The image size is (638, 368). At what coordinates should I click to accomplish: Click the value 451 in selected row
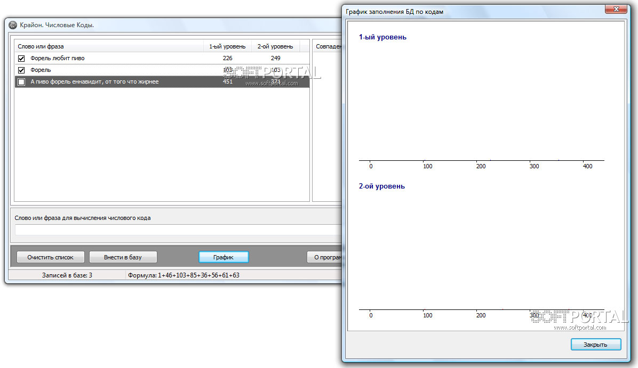[x=227, y=81]
